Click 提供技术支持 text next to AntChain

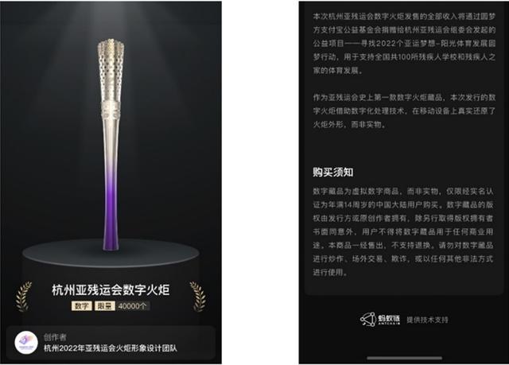pyautogui.click(x=427, y=320)
